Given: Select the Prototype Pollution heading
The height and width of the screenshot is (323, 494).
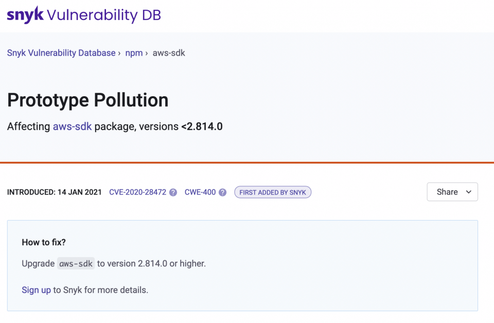Looking at the screenshot, I should [x=87, y=100].
